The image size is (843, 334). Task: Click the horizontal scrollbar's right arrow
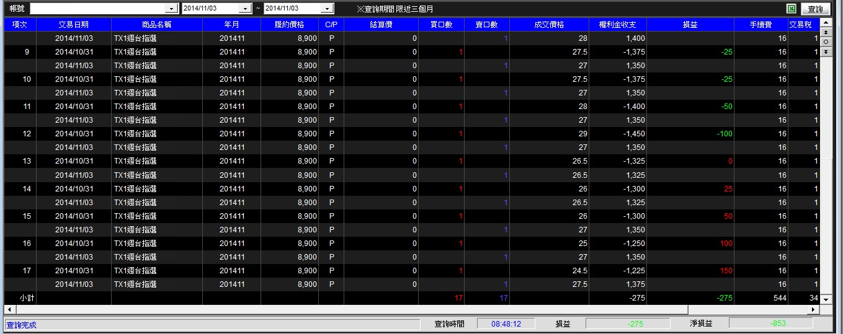point(814,309)
